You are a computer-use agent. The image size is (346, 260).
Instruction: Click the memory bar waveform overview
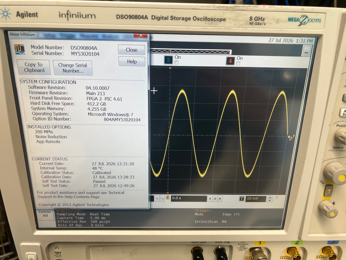point(191,51)
